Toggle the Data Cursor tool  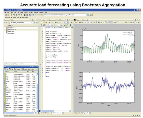tap(99, 22)
